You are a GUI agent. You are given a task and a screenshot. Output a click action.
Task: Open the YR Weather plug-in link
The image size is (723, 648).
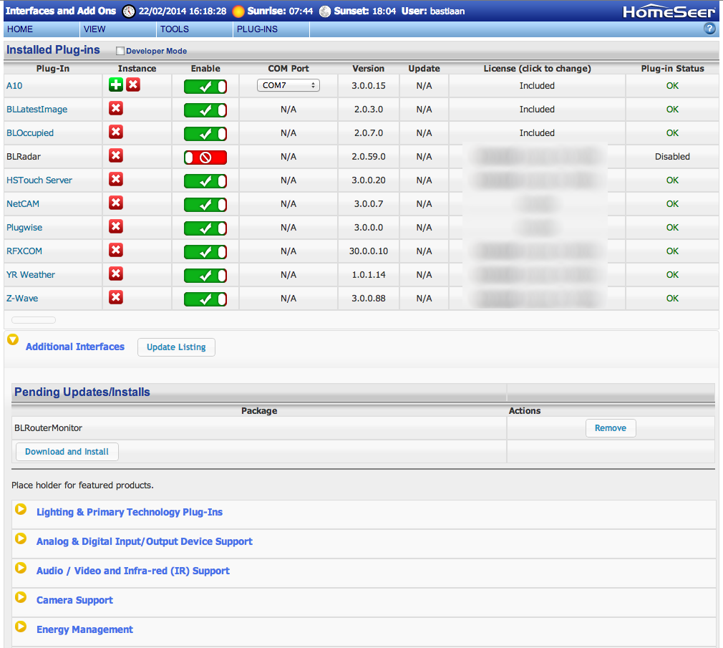pyautogui.click(x=31, y=274)
